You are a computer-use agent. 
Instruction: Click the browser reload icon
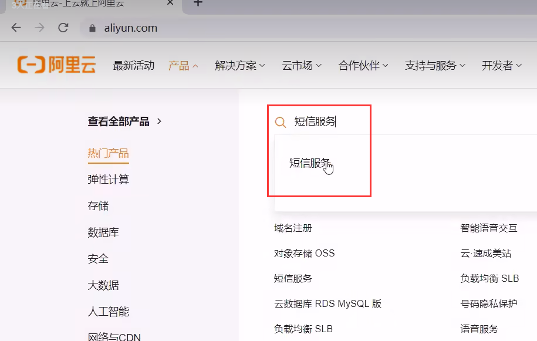coord(63,28)
